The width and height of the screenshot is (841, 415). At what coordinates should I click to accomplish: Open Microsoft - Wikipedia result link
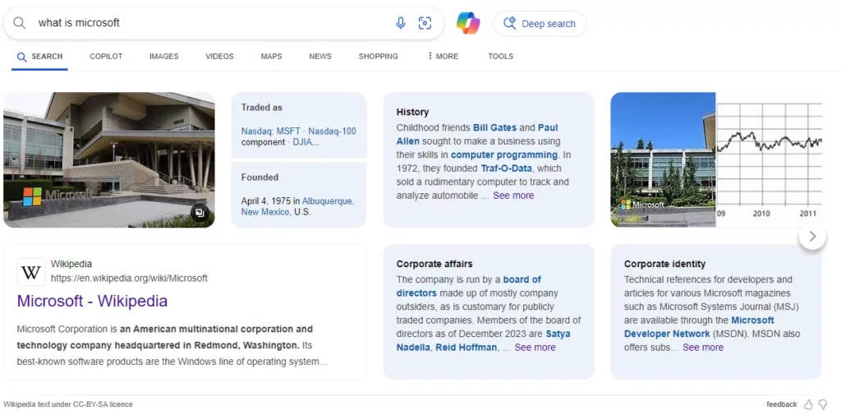coord(92,301)
